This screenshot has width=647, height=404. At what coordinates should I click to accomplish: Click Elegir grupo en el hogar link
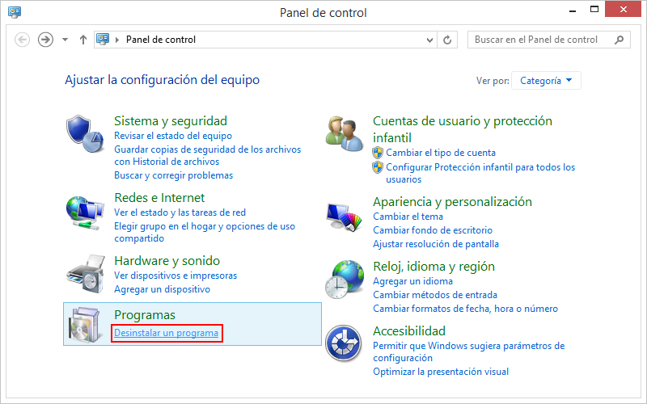[205, 232]
